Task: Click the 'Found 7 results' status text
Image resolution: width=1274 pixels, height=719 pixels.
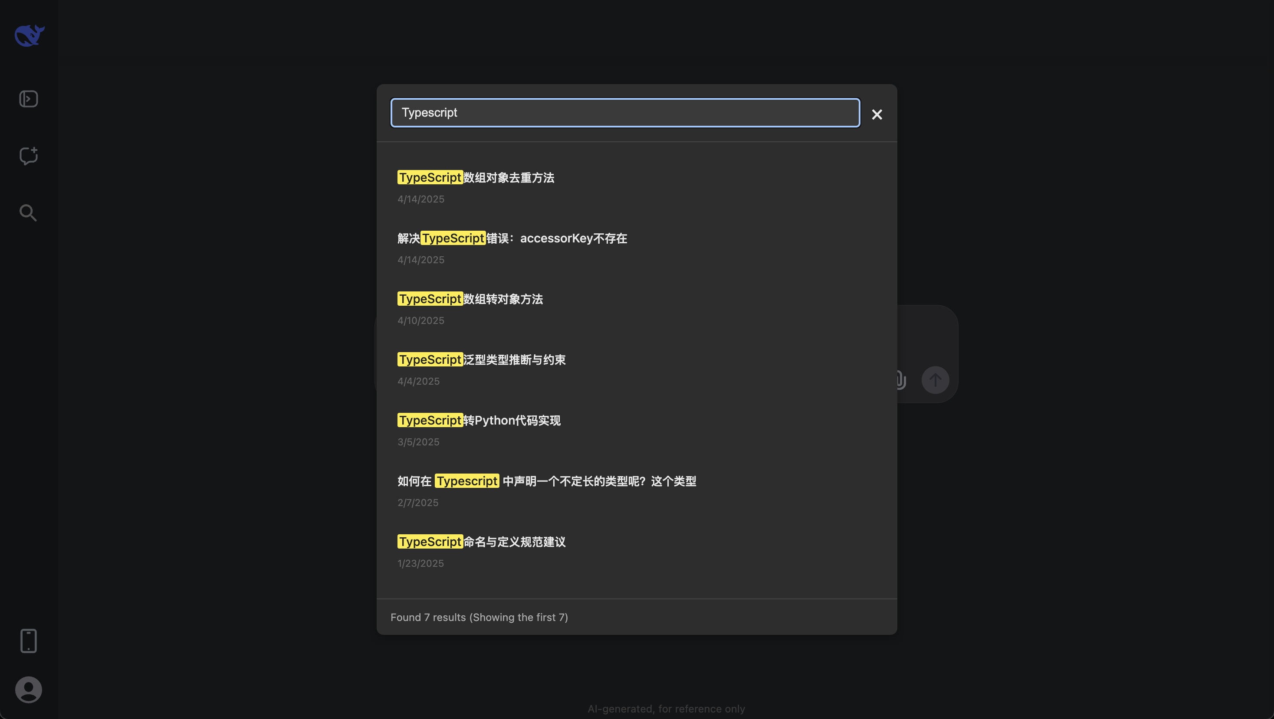Action: [479, 617]
